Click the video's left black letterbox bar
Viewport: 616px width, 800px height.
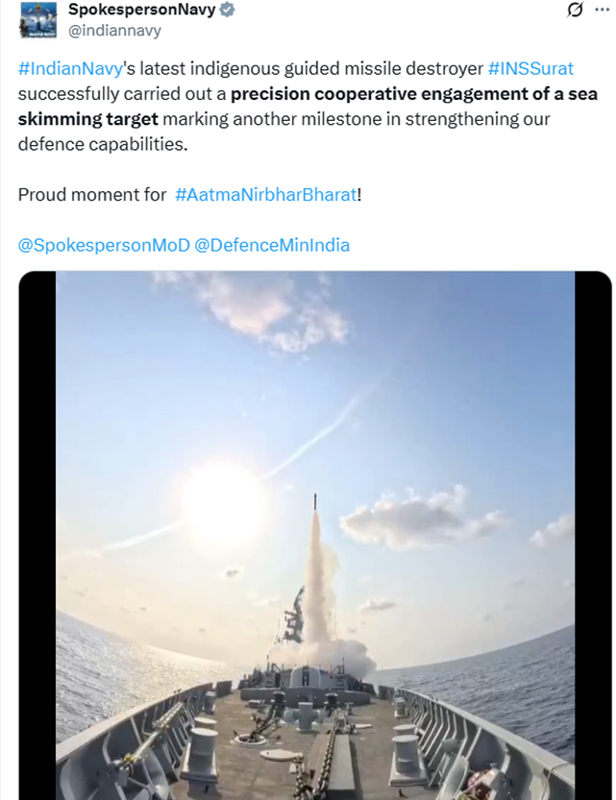pyautogui.click(x=37, y=535)
